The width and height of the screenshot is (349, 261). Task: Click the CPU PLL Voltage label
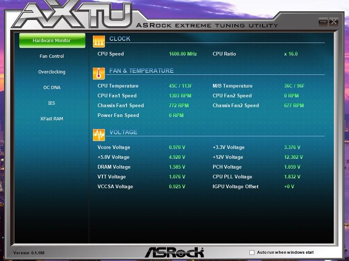(x=233, y=177)
